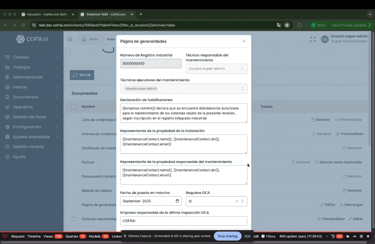Check the Contrato mantenimiento row checkbox
The height and width of the screenshot is (244, 375).
(74, 219)
